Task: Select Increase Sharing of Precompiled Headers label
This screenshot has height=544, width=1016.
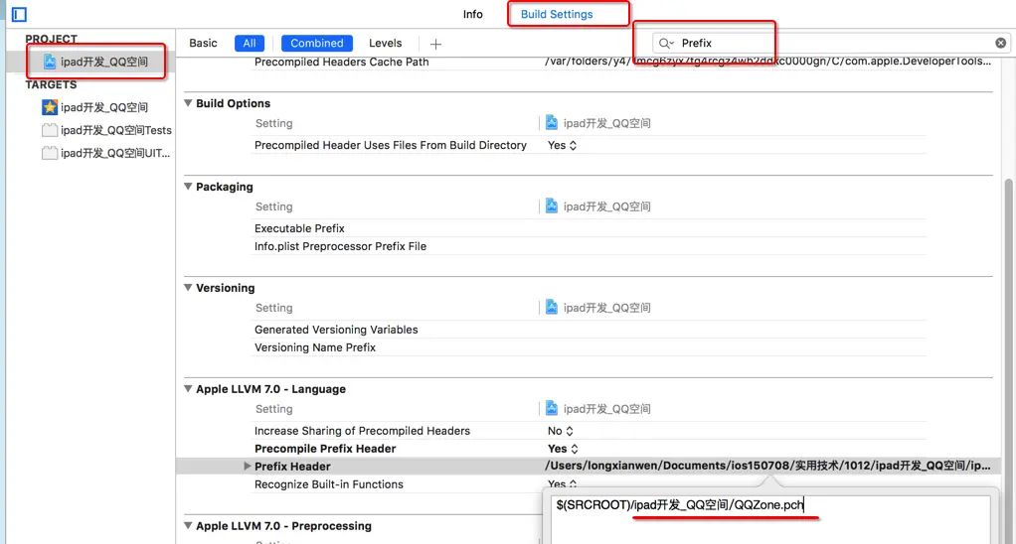Action: (362, 431)
